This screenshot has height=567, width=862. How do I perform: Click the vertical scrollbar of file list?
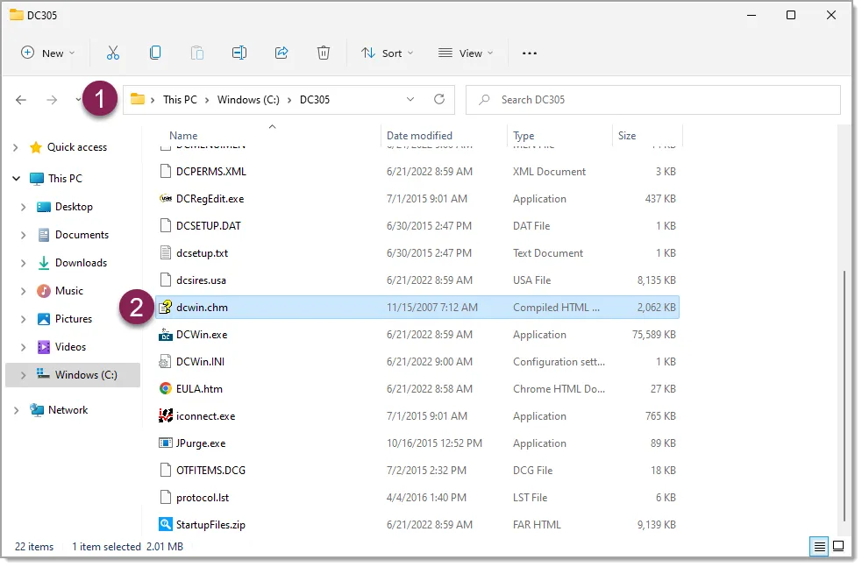point(844,395)
